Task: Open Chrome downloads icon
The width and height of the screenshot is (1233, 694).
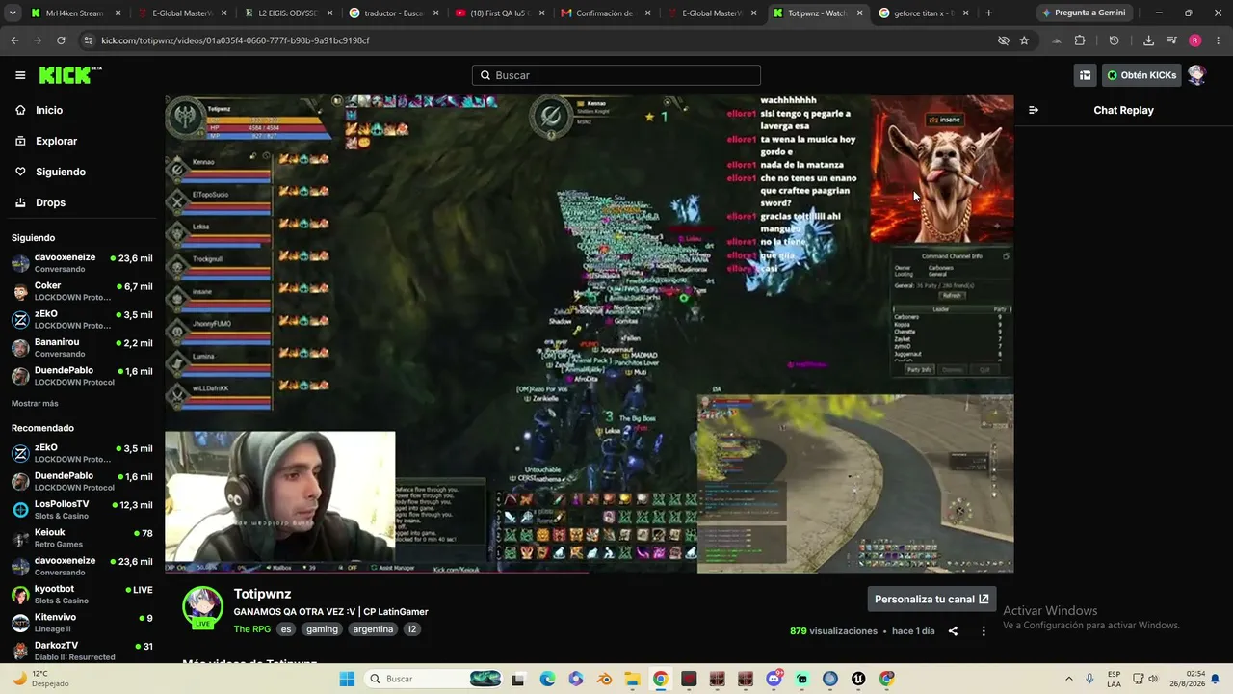Action: pyautogui.click(x=1148, y=40)
